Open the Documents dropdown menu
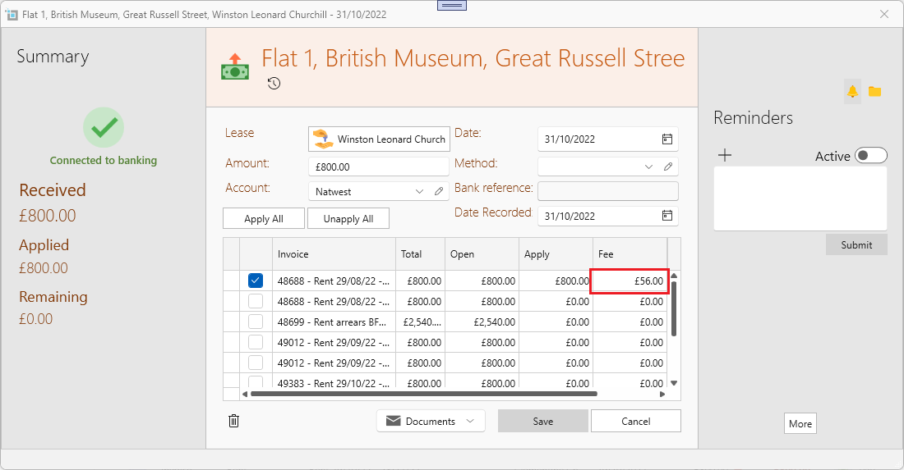This screenshot has width=904, height=470. click(431, 421)
